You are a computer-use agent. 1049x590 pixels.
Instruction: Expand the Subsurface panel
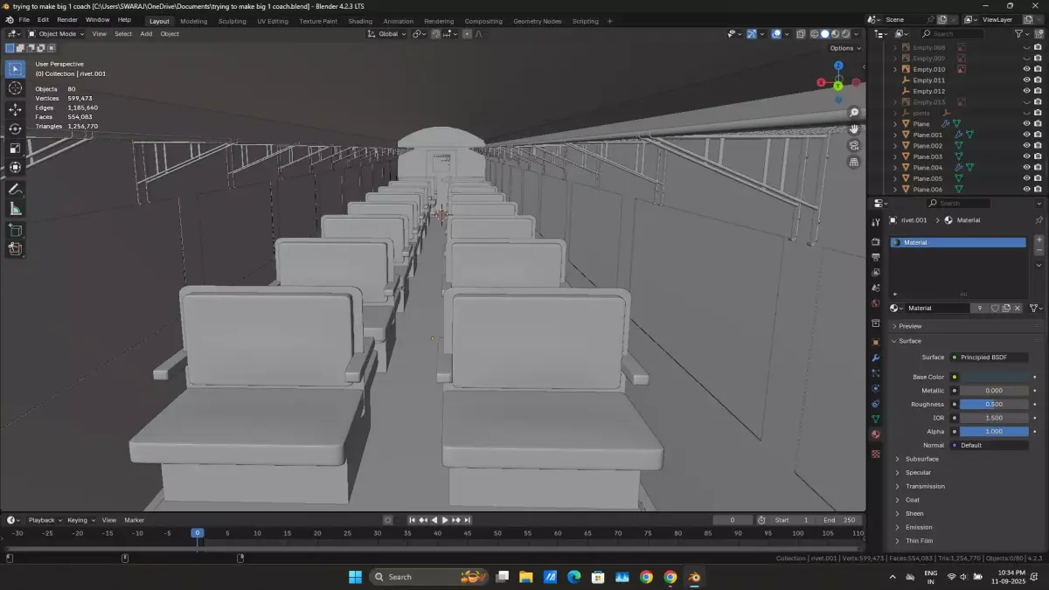[x=921, y=459]
